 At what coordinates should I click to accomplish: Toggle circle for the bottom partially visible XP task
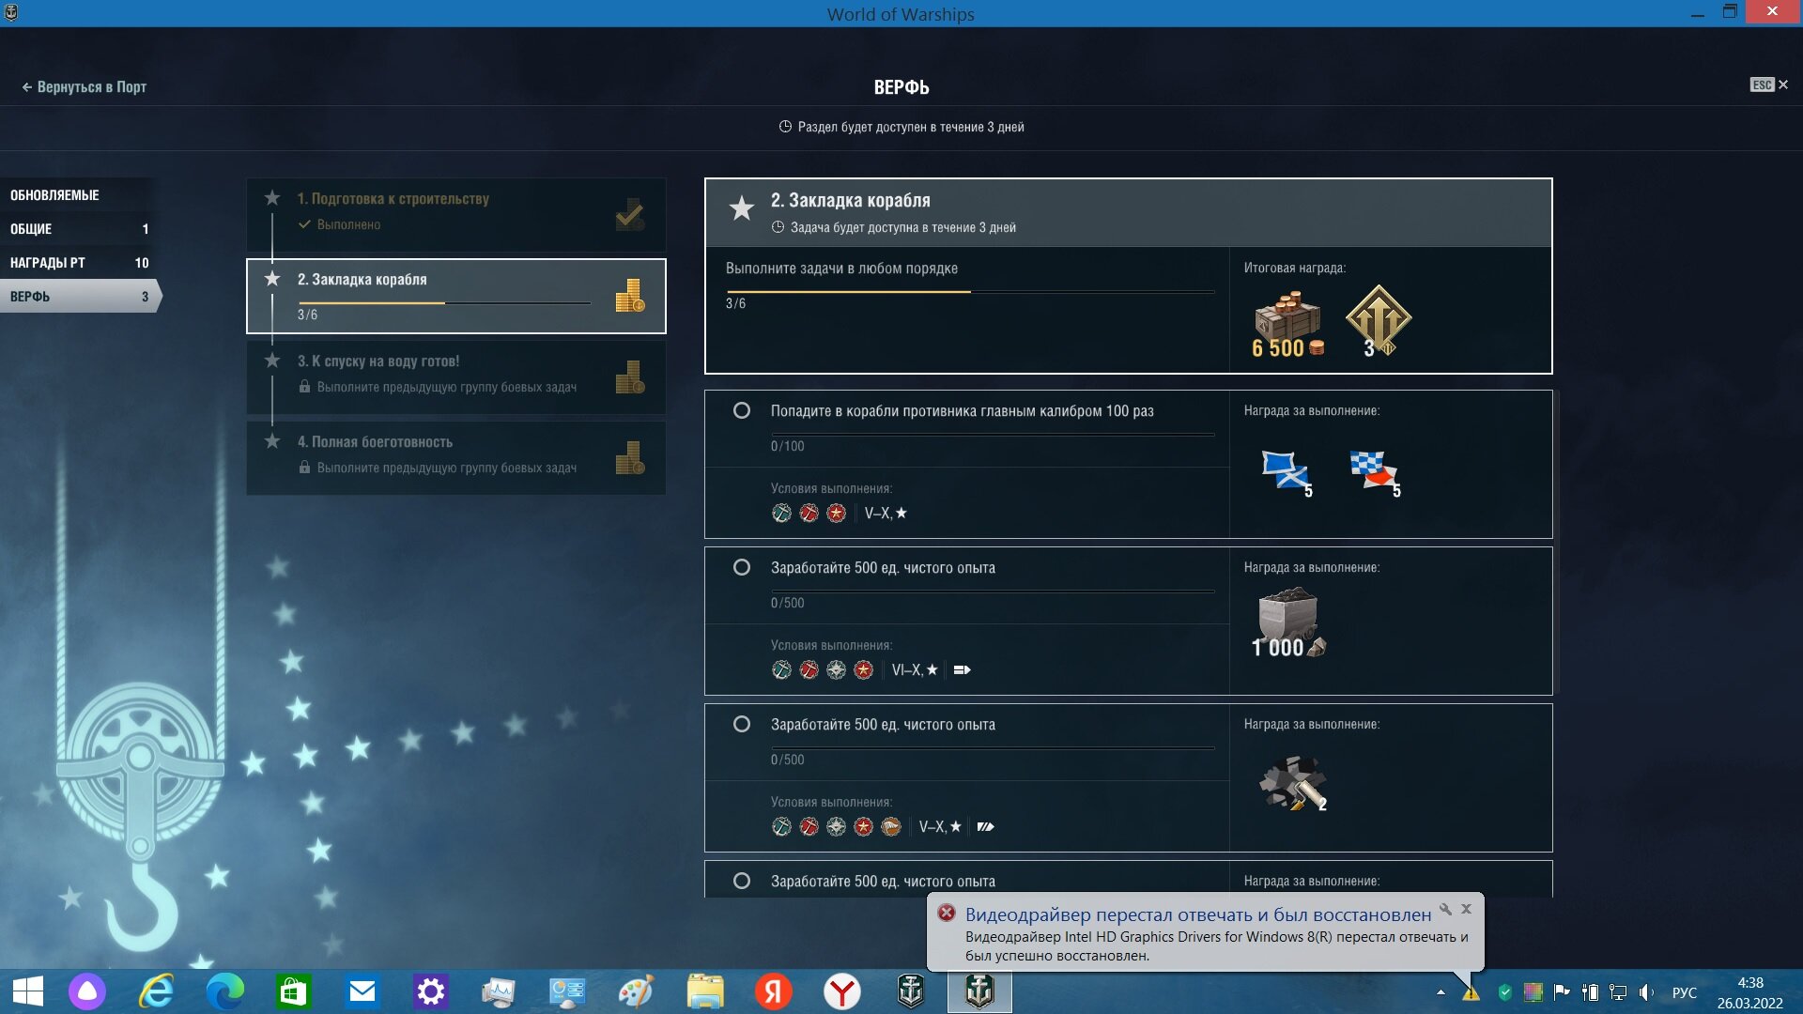(x=742, y=882)
